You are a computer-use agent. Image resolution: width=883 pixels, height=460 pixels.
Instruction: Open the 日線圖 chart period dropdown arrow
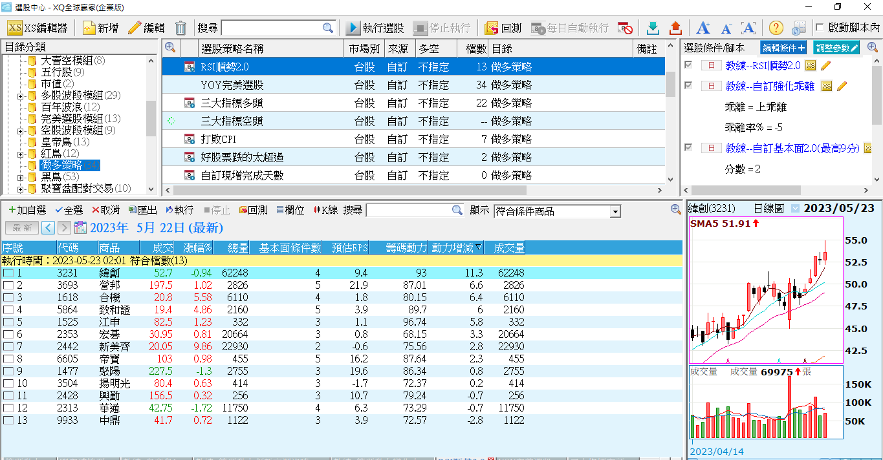tap(795, 208)
